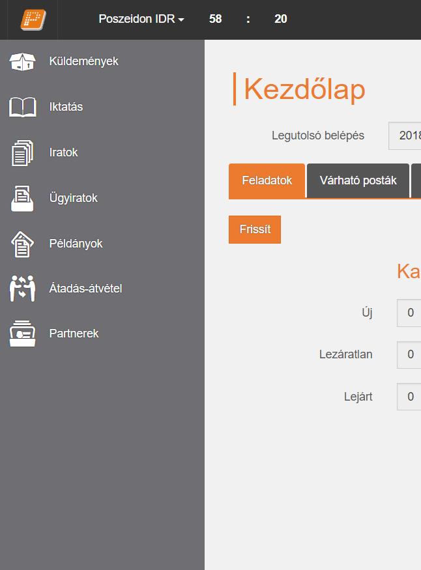Click the Kezdőlap page heading
Image resolution: width=421 pixels, height=570 pixels.
[304, 89]
